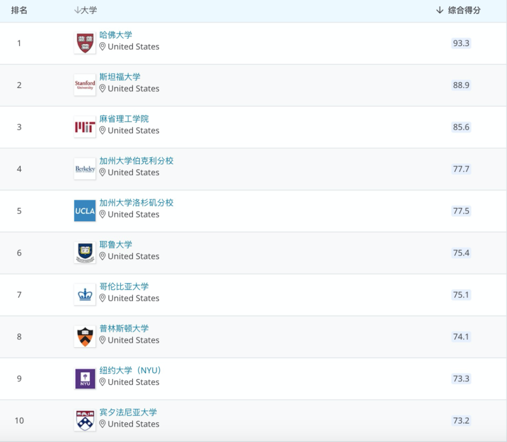Click location pin icon under 纽约大学
507x442 pixels.
pos(102,382)
